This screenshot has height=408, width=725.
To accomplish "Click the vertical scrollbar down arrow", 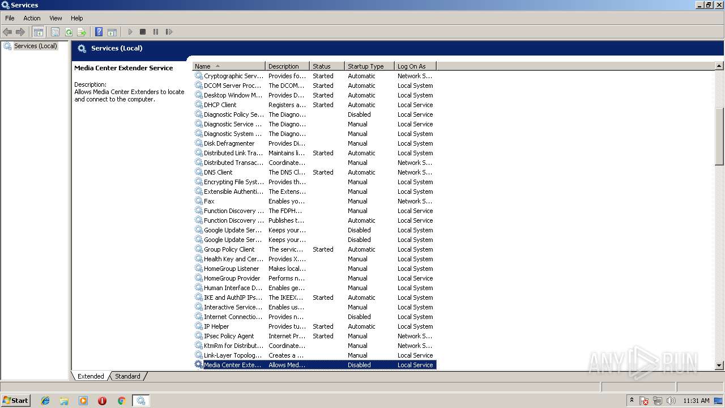I will (x=719, y=365).
